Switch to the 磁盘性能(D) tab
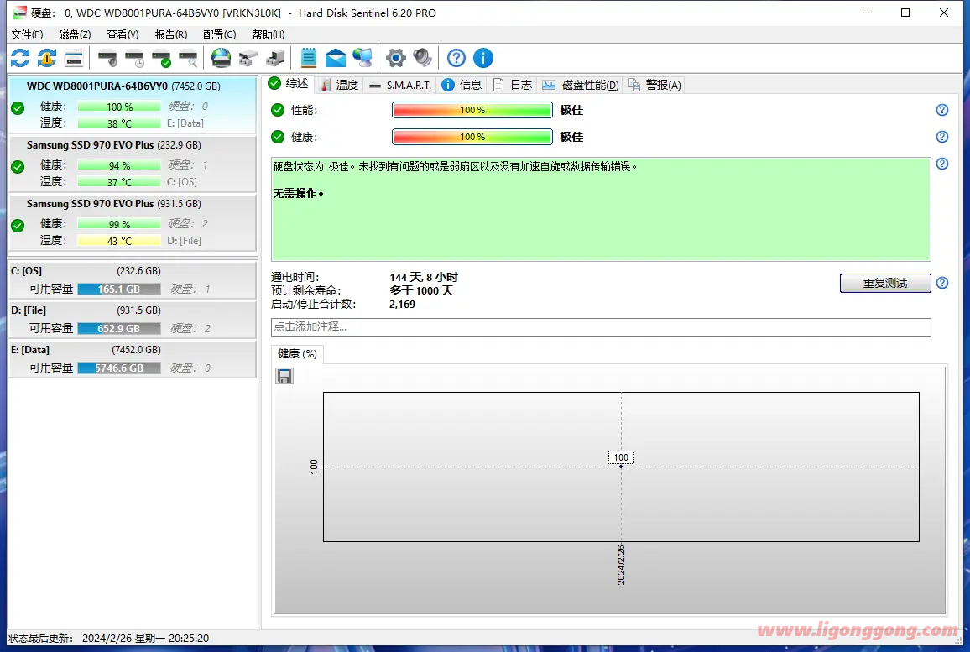This screenshot has width=970, height=652. [x=580, y=86]
